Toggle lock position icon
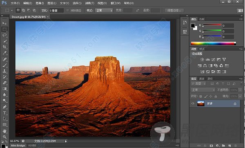Screen dimensions: 245x148 click(x=211, y=96)
